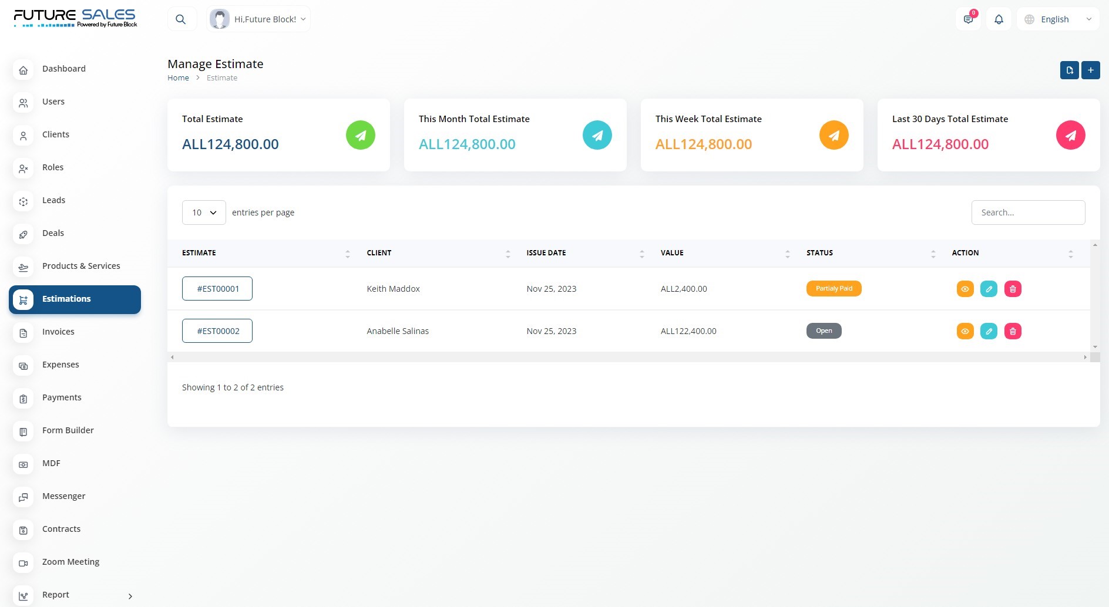Click the search magnifier icon in header

click(x=181, y=19)
